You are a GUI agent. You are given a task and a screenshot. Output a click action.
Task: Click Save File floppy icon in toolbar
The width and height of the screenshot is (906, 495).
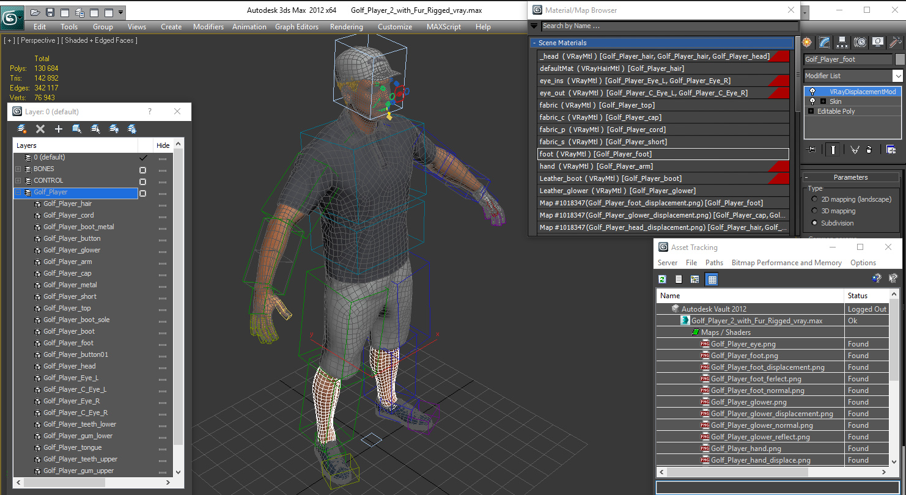click(50, 12)
